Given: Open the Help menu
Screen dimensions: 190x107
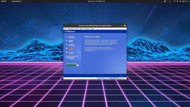Looking at the screenshot, I should (92, 29).
